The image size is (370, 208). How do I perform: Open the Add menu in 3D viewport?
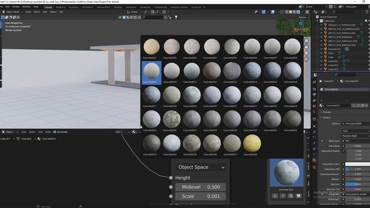[x=45, y=12]
